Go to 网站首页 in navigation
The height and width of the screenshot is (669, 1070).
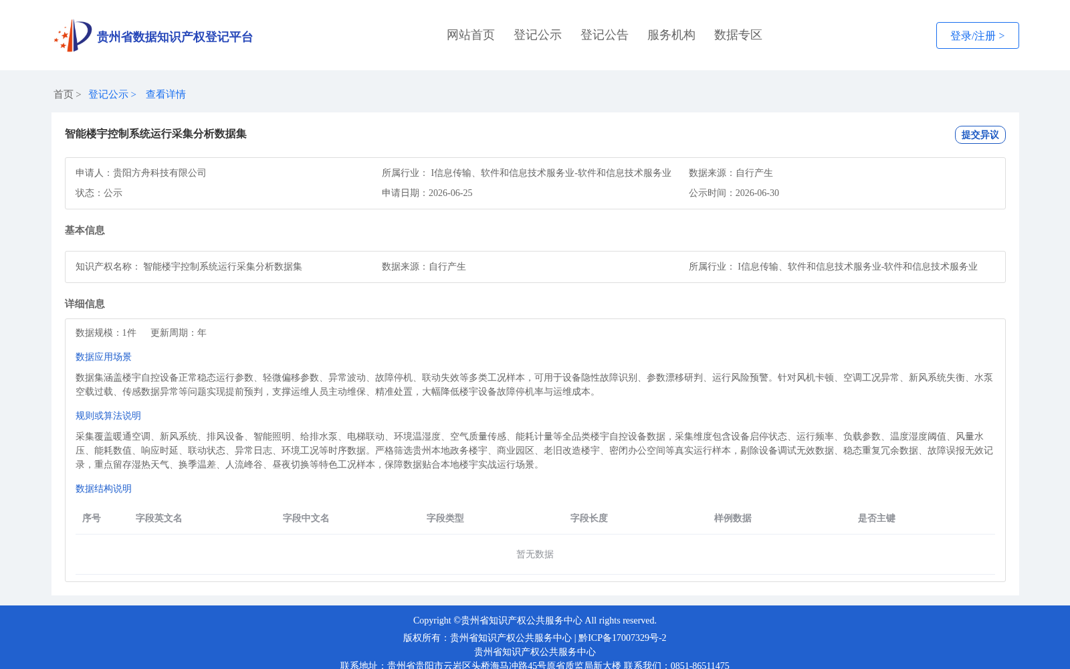click(x=471, y=35)
